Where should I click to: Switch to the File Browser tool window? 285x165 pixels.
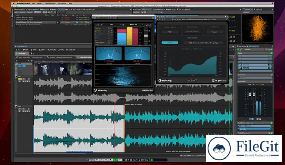(20, 9)
